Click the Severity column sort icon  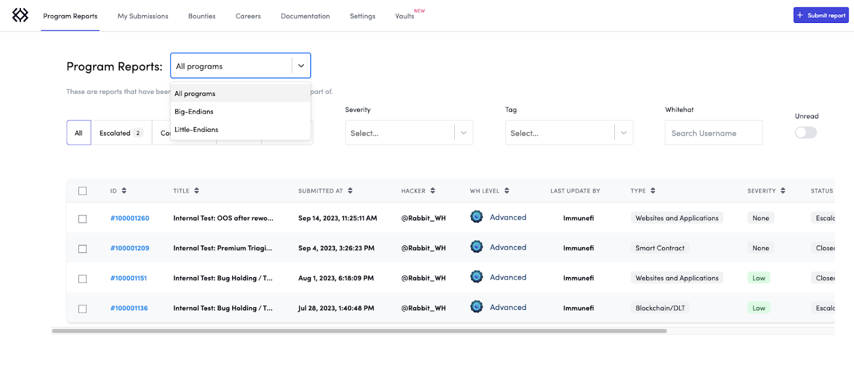click(782, 191)
